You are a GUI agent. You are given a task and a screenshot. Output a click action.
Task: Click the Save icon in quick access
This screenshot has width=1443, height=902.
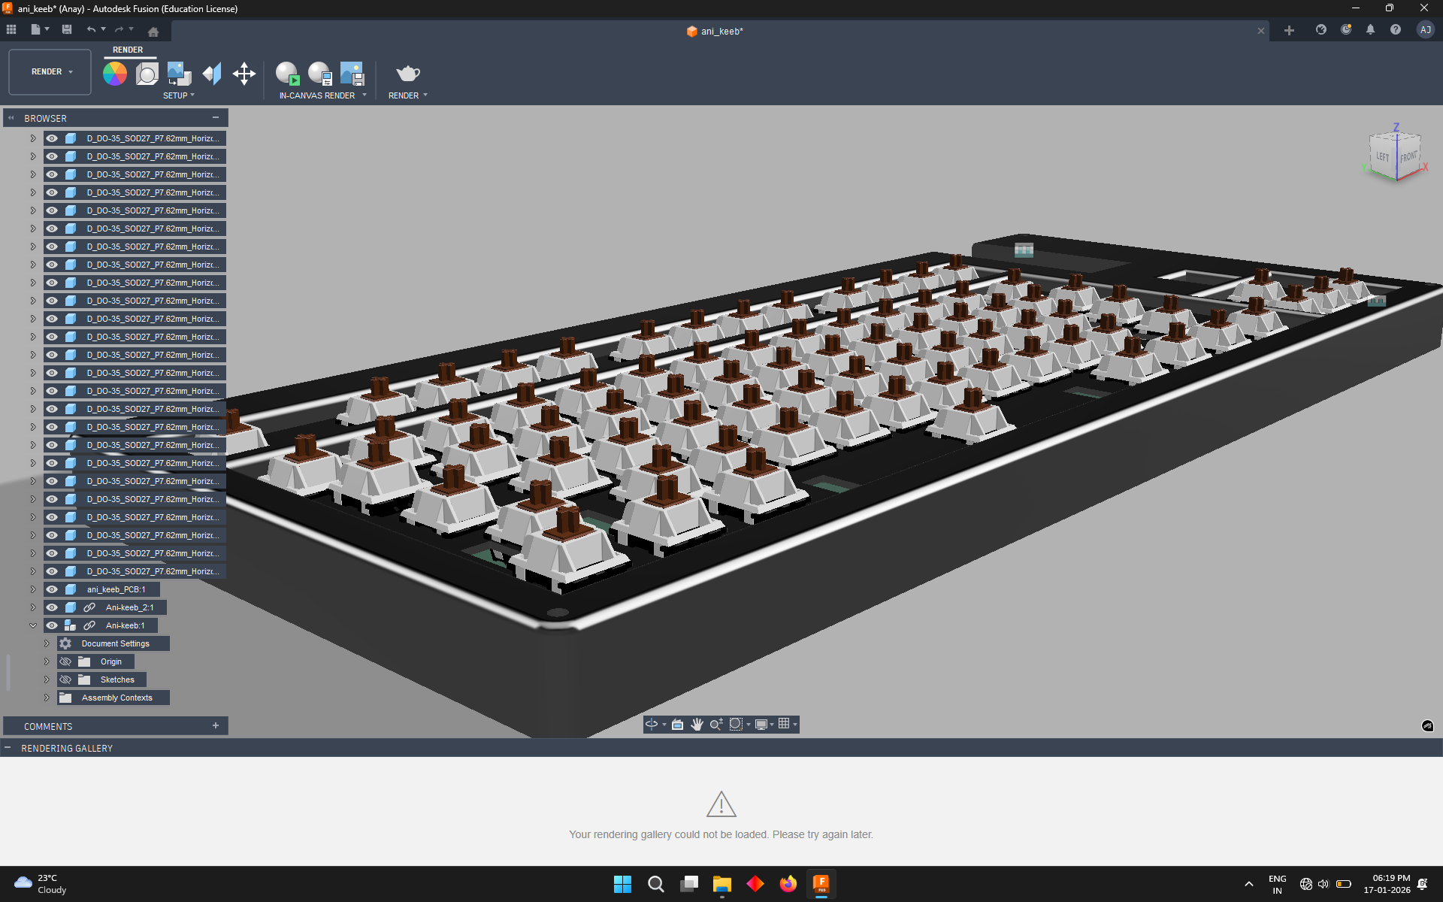point(67,29)
